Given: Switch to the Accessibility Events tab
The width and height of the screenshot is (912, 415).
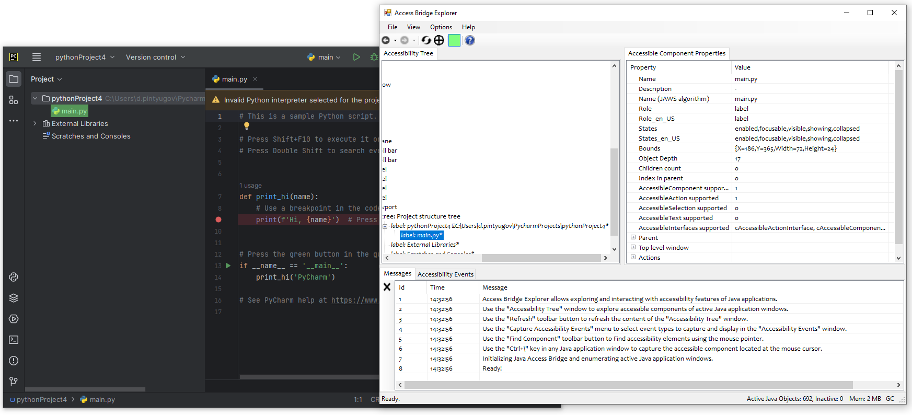Looking at the screenshot, I should pos(445,274).
